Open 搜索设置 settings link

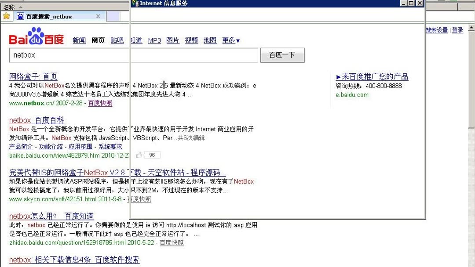tap(436, 30)
